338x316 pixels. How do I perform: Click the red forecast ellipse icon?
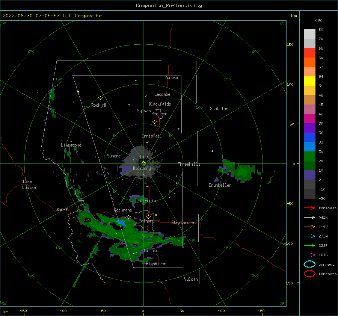pyautogui.click(x=309, y=273)
